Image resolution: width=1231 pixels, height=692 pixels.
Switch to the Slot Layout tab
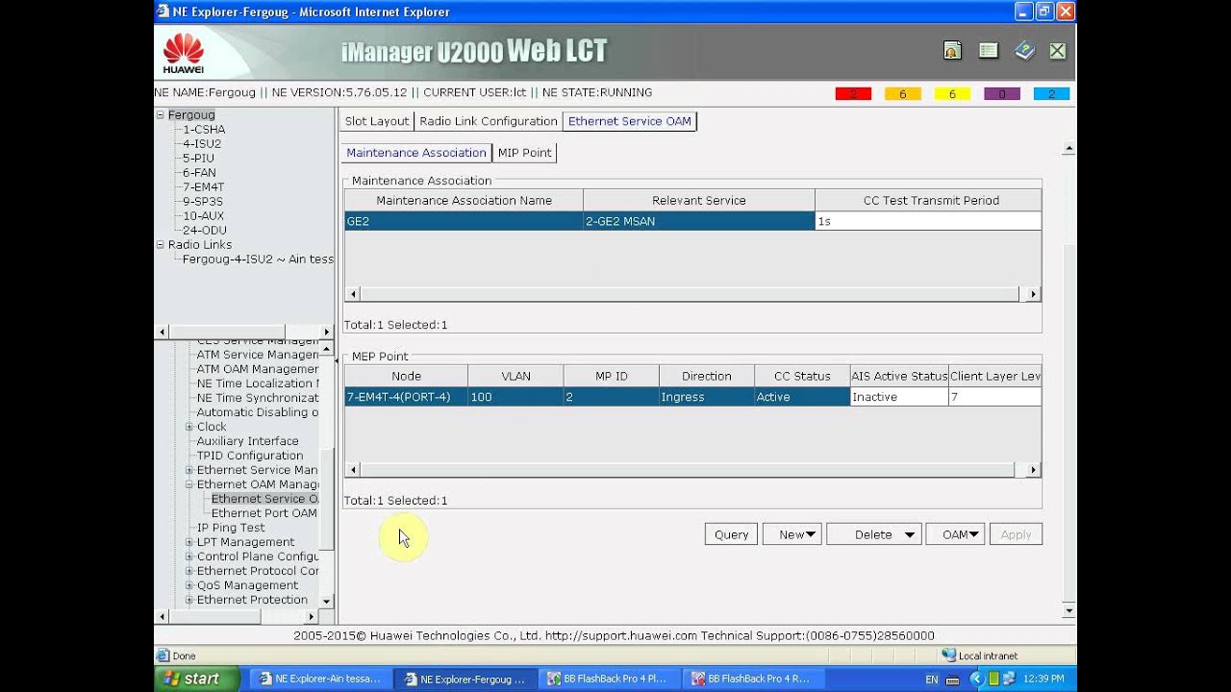pyautogui.click(x=377, y=121)
